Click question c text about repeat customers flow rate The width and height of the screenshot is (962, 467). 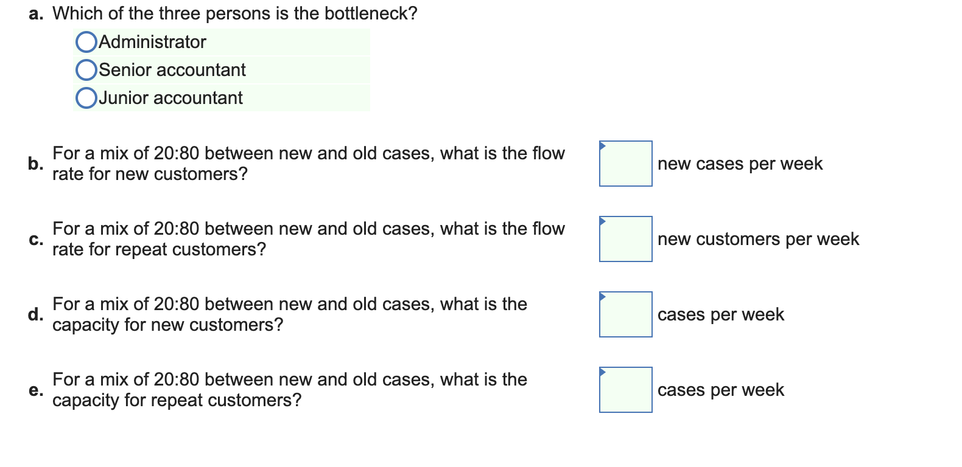[x=309, y=239]
